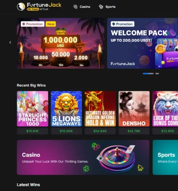Viewport: 178px width, 191px height.
Task: Open Starlight Princess 1000 game thumbnail
Action: [32, 109]
